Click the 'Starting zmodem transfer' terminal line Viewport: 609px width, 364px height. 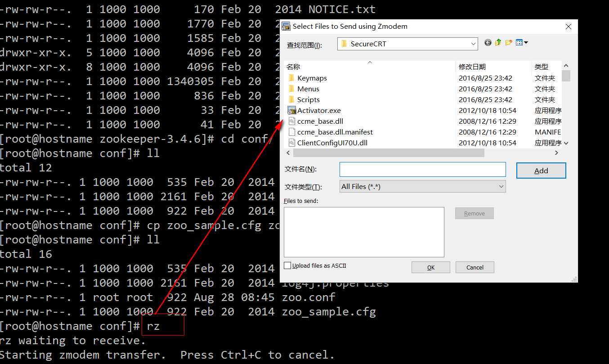[x=167, y=355]
